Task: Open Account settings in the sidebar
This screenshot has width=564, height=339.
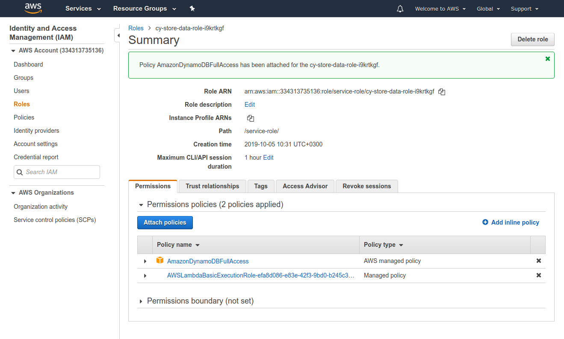Action: tap(35, 144)
